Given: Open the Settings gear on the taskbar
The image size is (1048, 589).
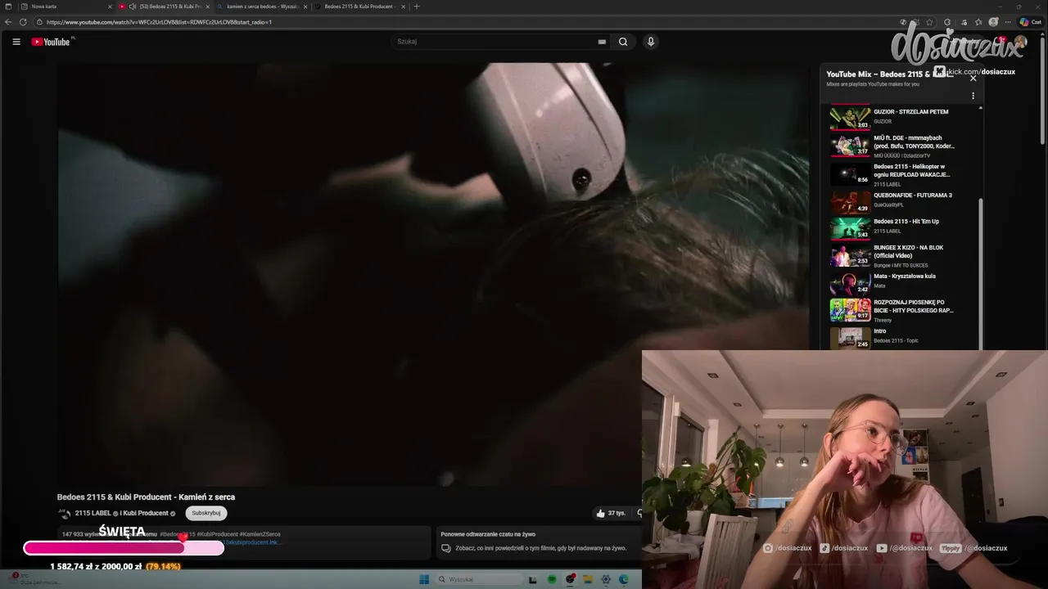Looking at the screenshot, I should click(606, 579).
